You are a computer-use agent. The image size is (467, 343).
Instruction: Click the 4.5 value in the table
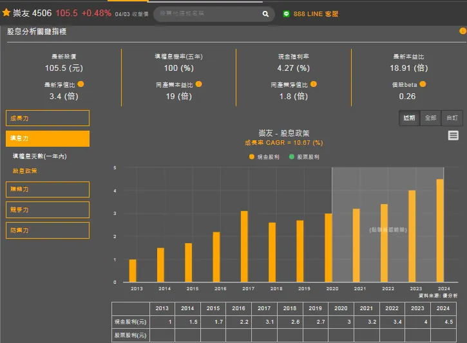click(x=448, y=322)
